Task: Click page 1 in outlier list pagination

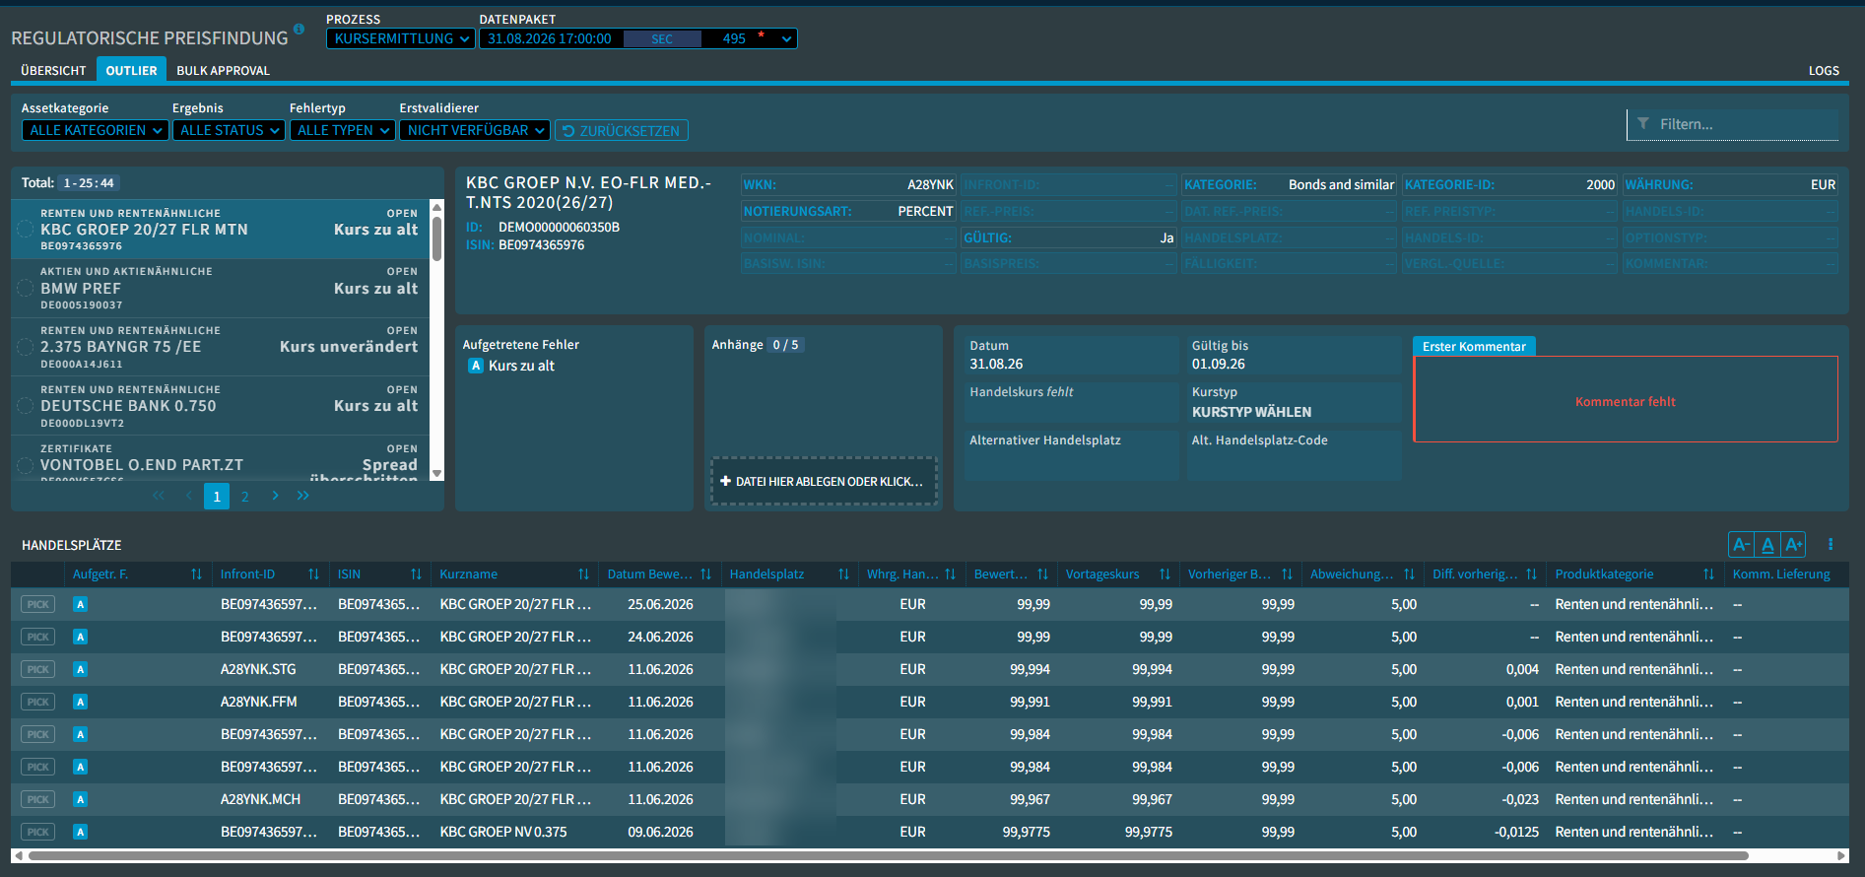Action: (x=217, y=496)
